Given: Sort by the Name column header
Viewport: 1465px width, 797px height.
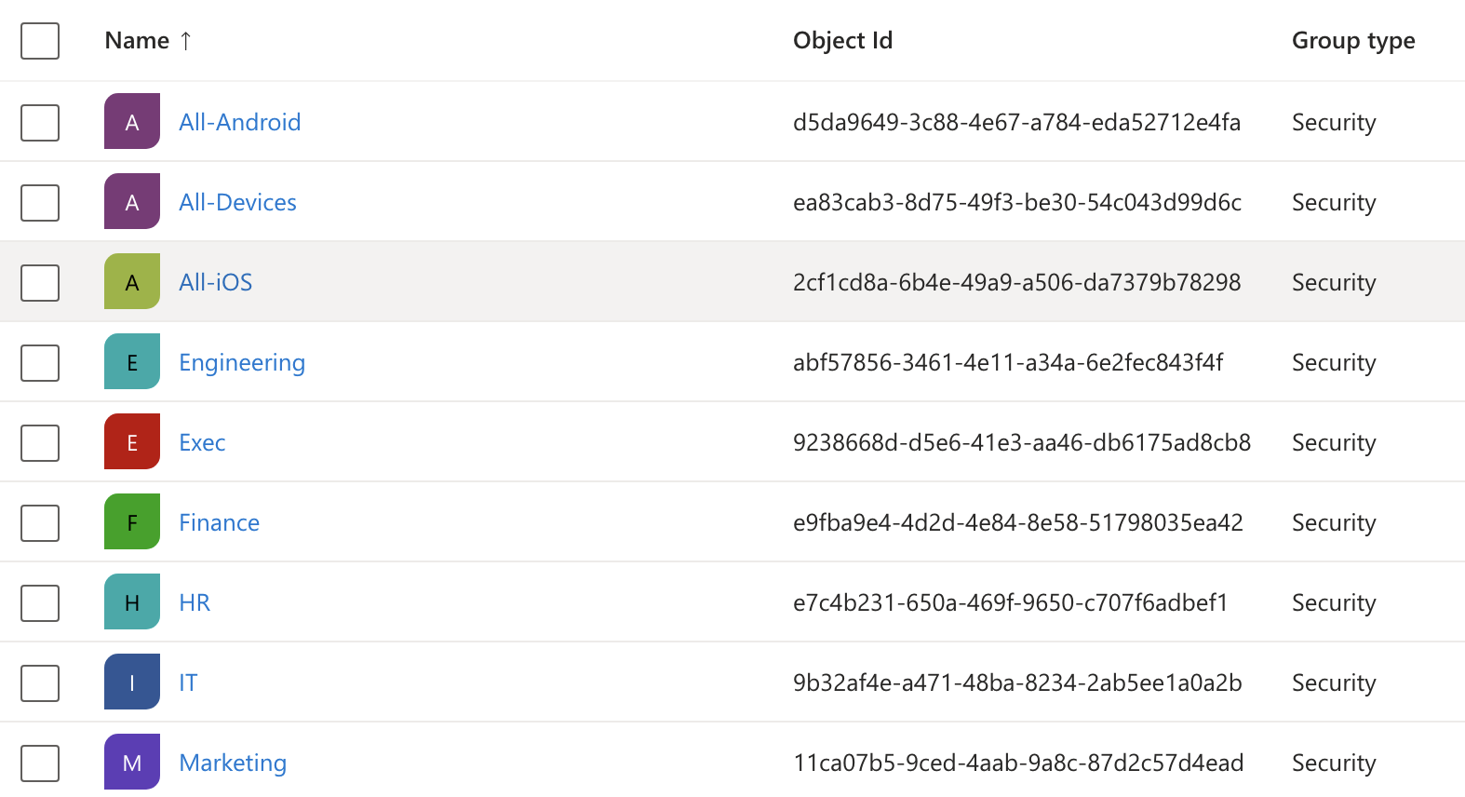Looking at the screenshot, I should [x=137, y=41].
